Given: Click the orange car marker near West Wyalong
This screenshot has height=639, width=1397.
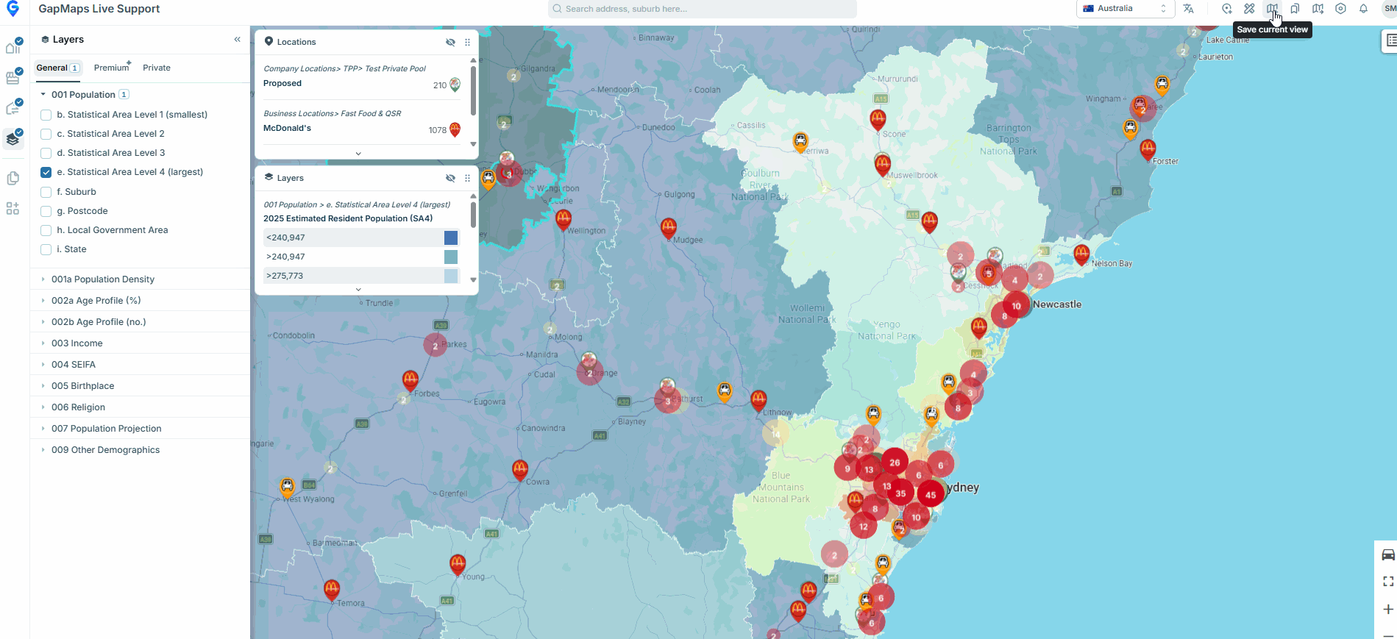Looking at the screenshot, I should click(x=287, y=487).
